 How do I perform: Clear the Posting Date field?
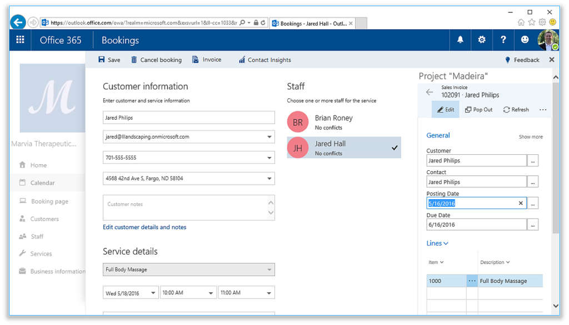[x=521, y=203]
